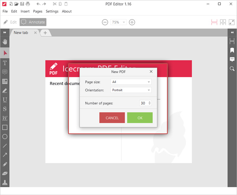The image size is (237, 195).
Task: Click the Copy icon
Action: (60, 4)
